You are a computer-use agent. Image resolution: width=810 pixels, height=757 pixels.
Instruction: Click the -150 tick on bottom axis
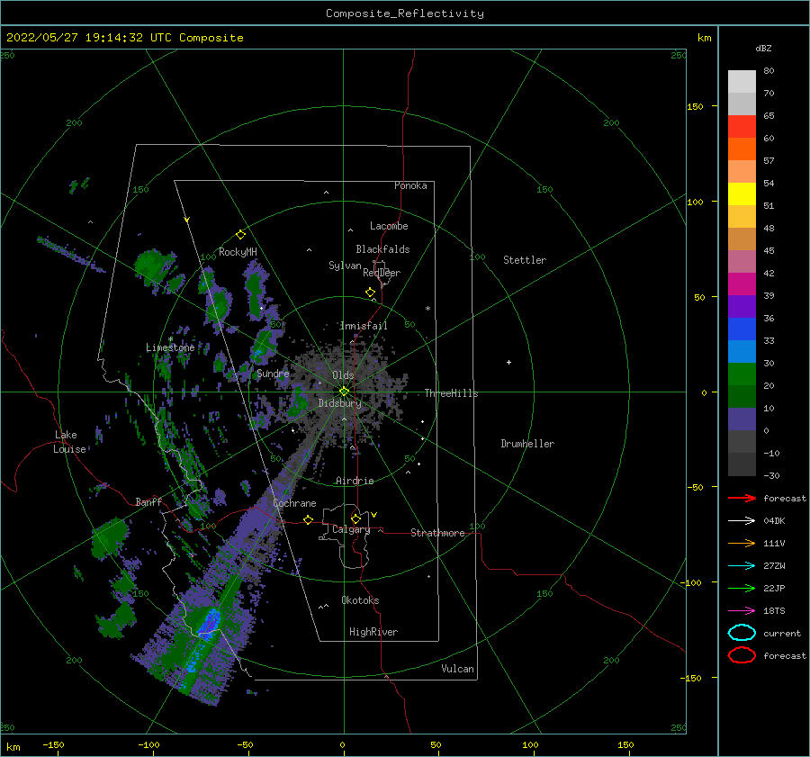pyautogui.click(x=53, y=744)
